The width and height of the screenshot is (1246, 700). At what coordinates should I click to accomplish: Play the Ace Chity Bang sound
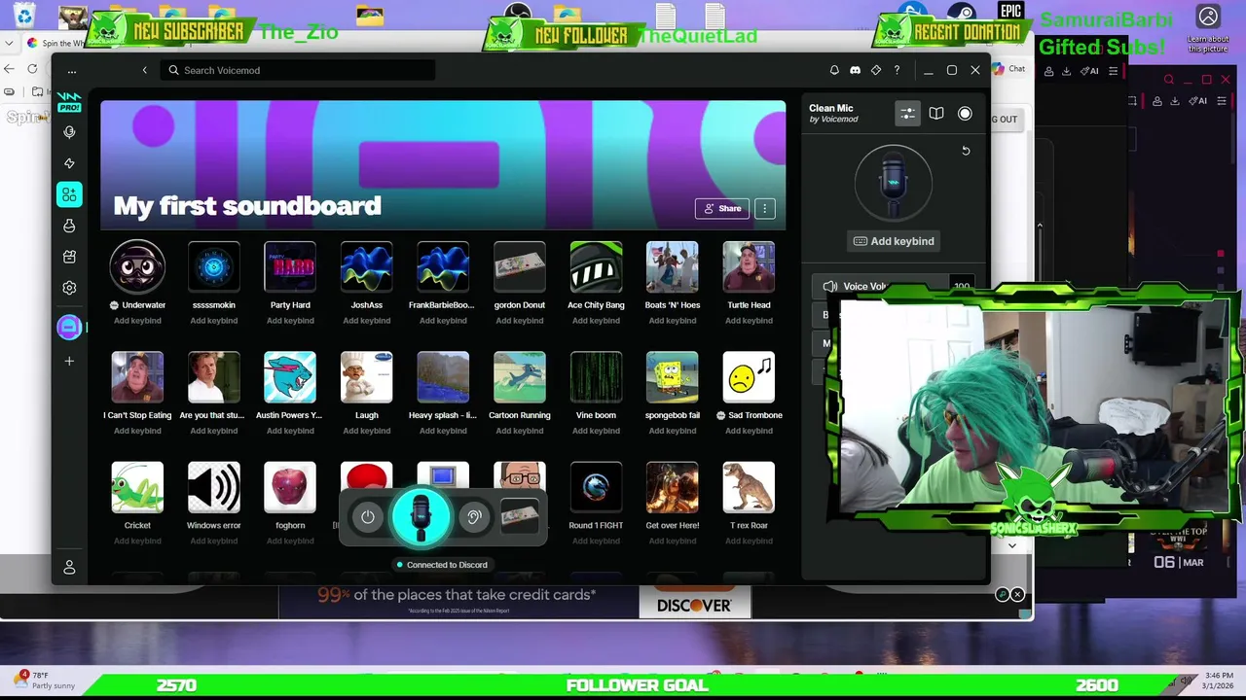[596, 266]
